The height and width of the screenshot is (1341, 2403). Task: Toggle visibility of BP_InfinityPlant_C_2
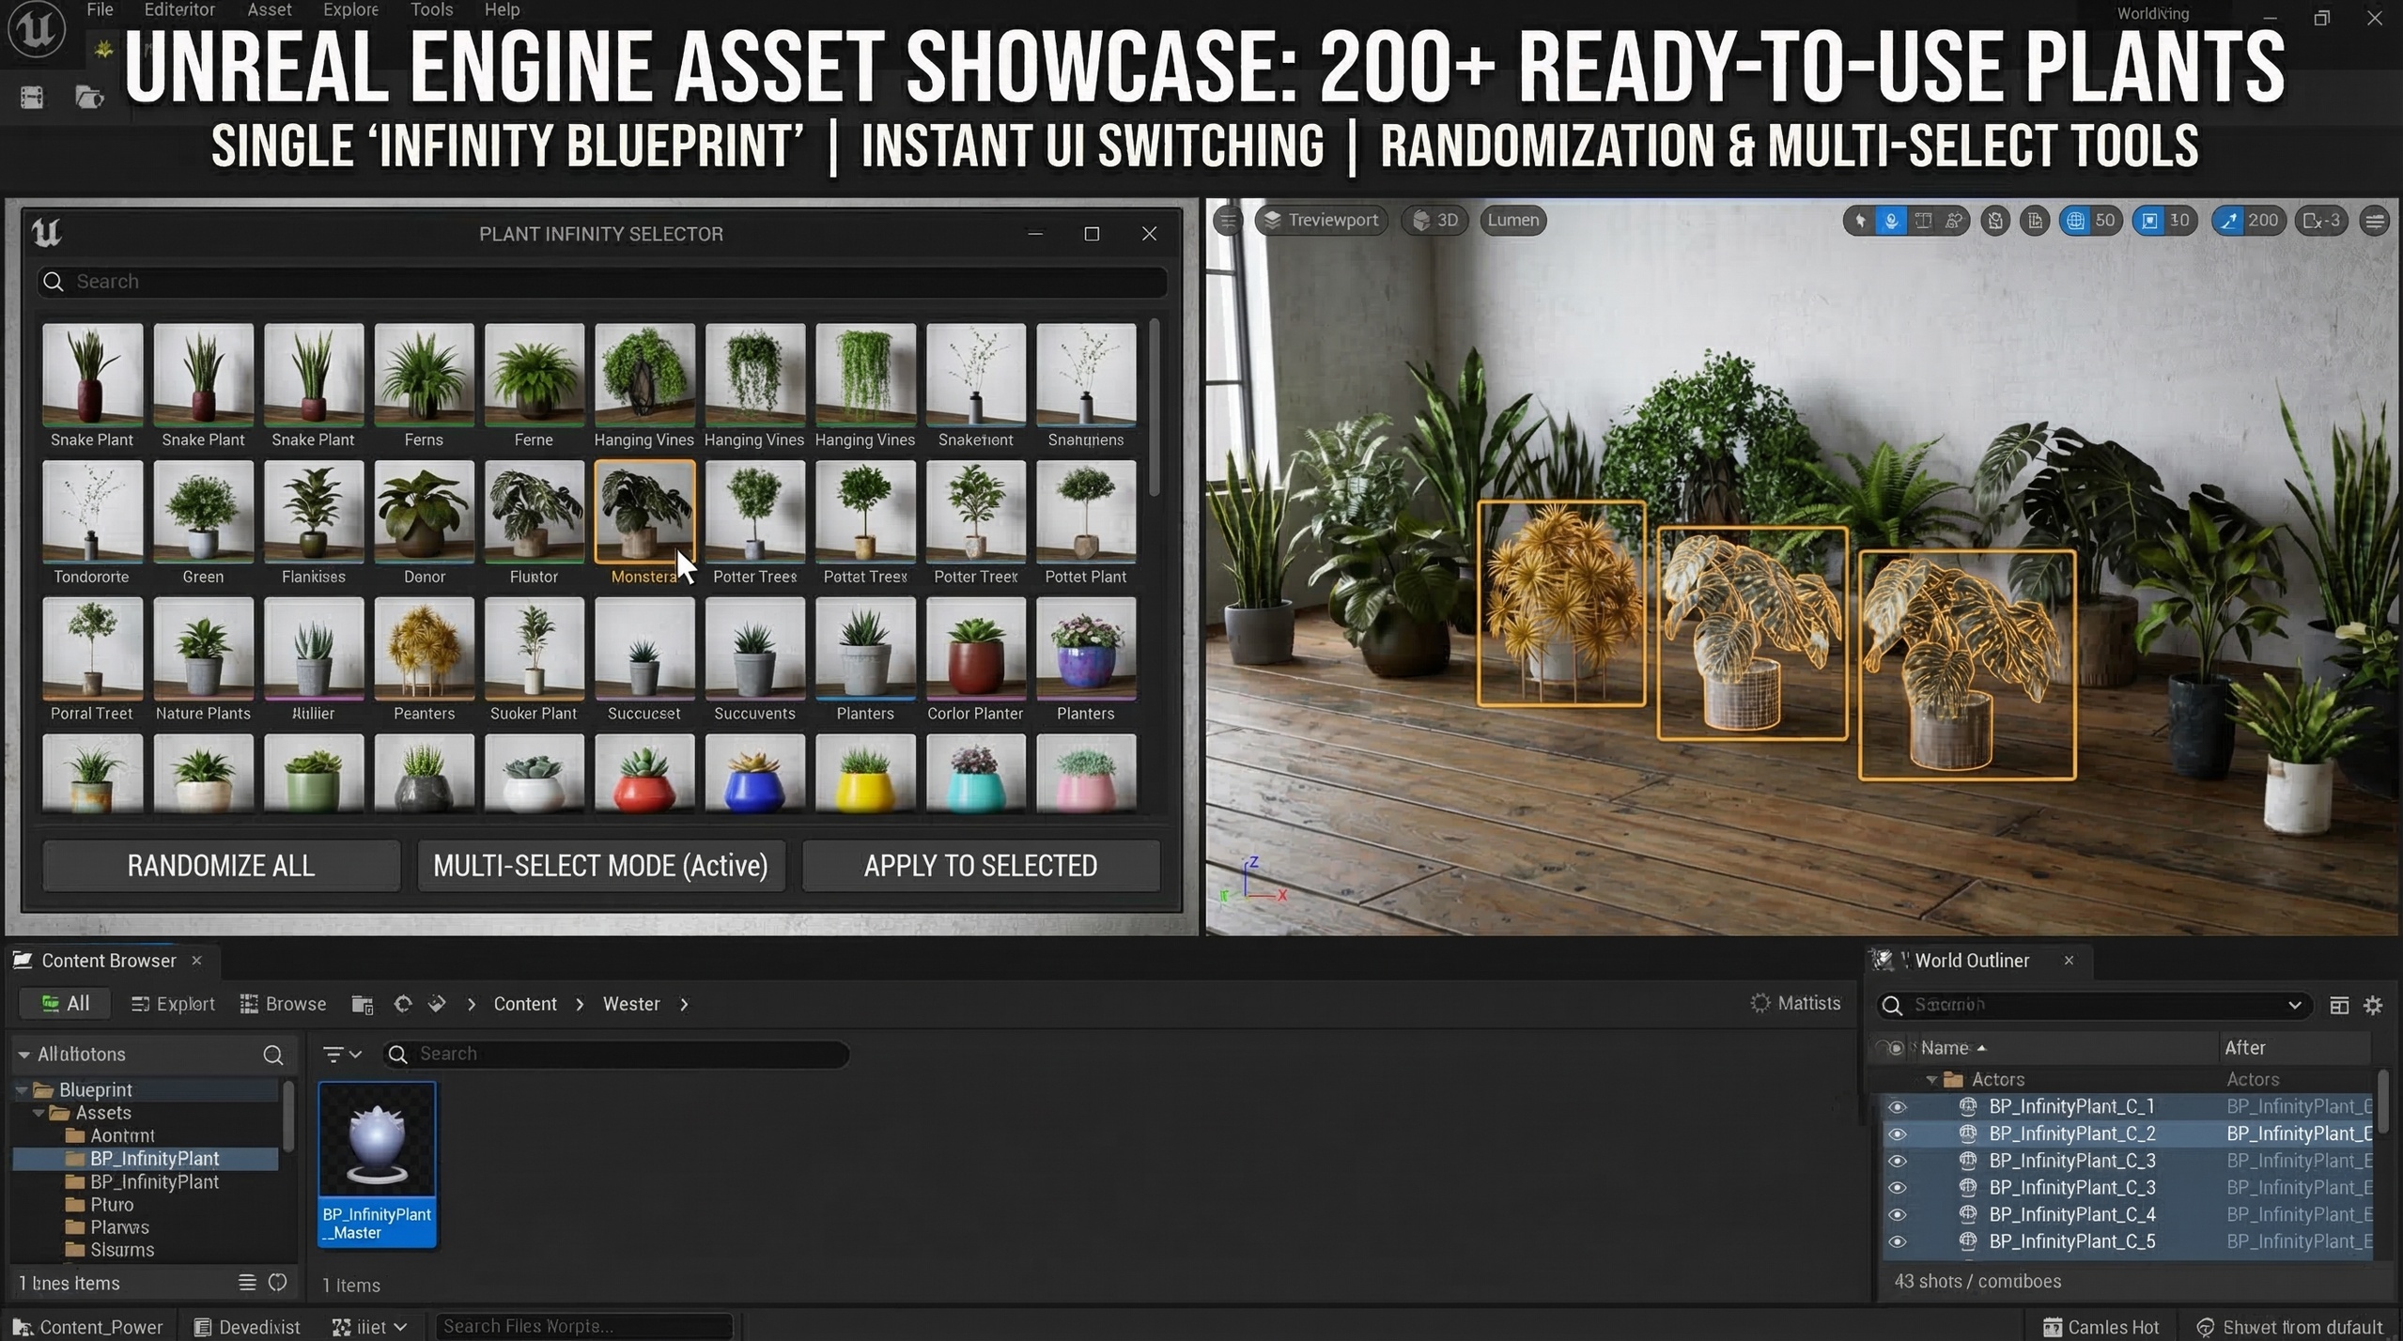(1897, 1133)
